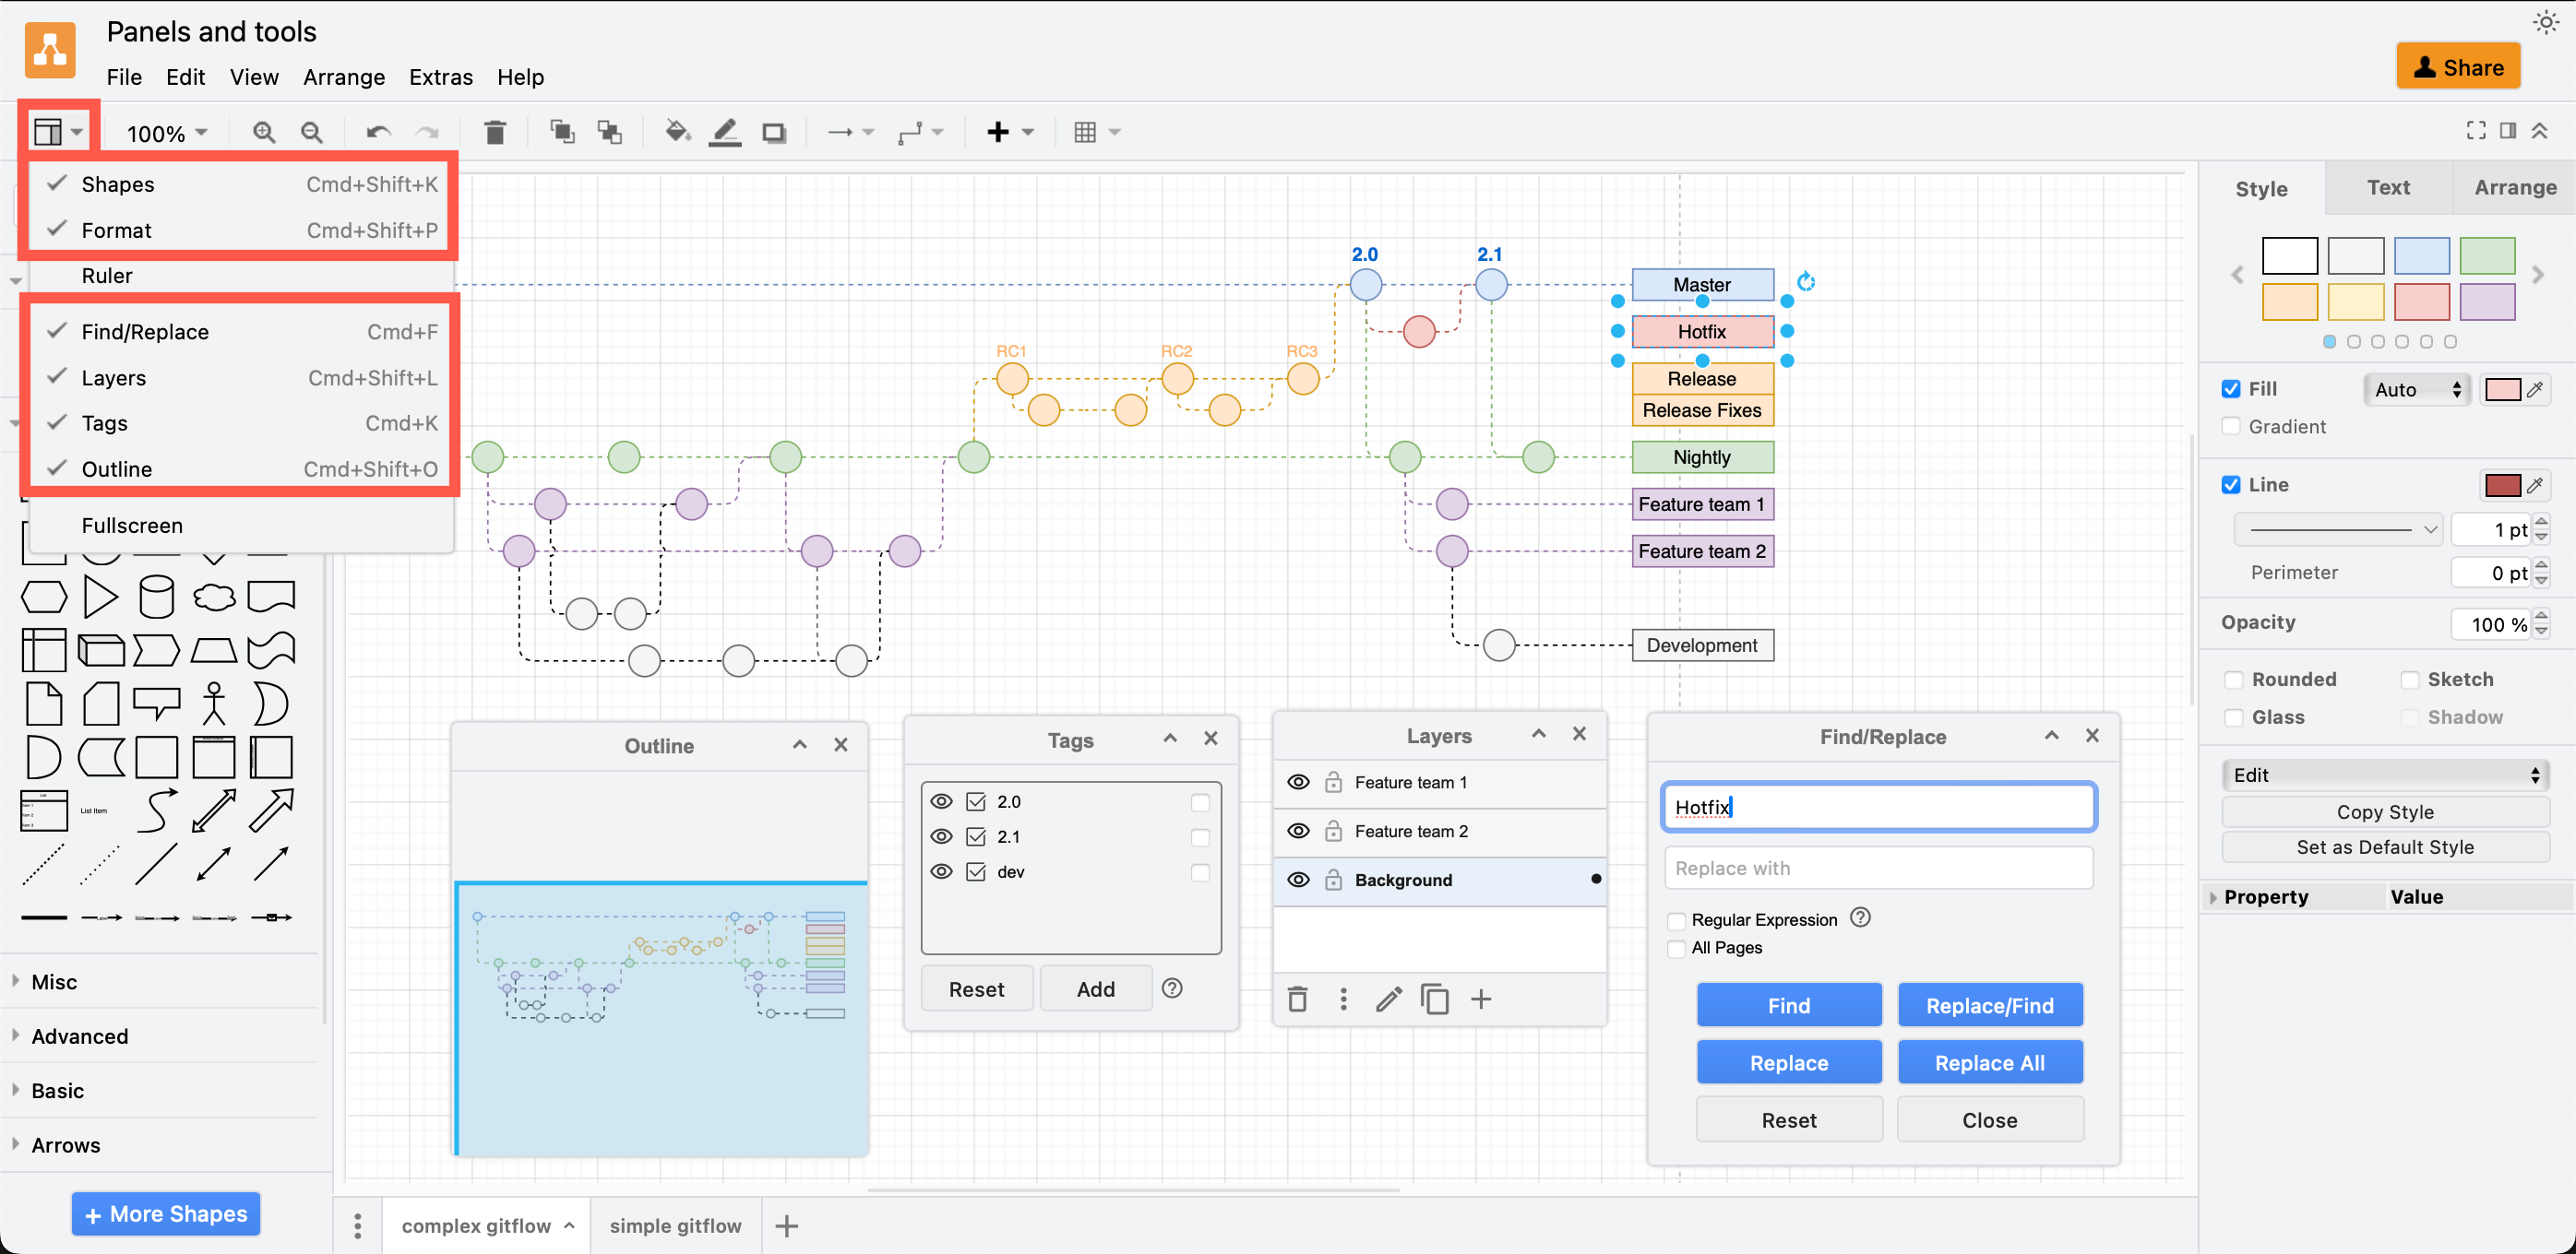The image size is (2576, 1254).
Task: Click the Replace All button
Action: point(1990,1062)
